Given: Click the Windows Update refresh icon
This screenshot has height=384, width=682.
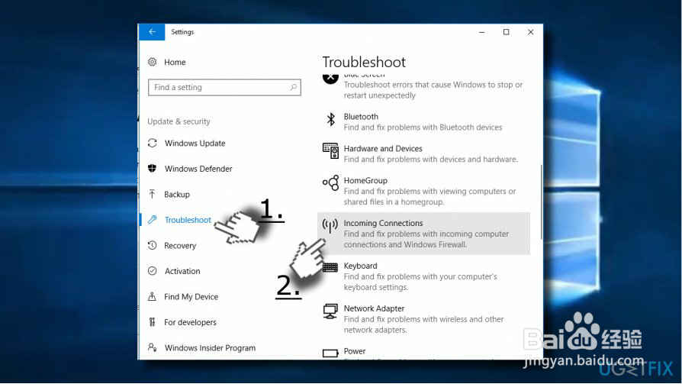Looking at the screenshot, I should [153, 143].
